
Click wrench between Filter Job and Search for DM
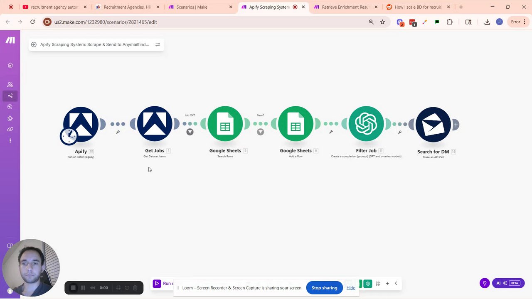coord(399,132)
